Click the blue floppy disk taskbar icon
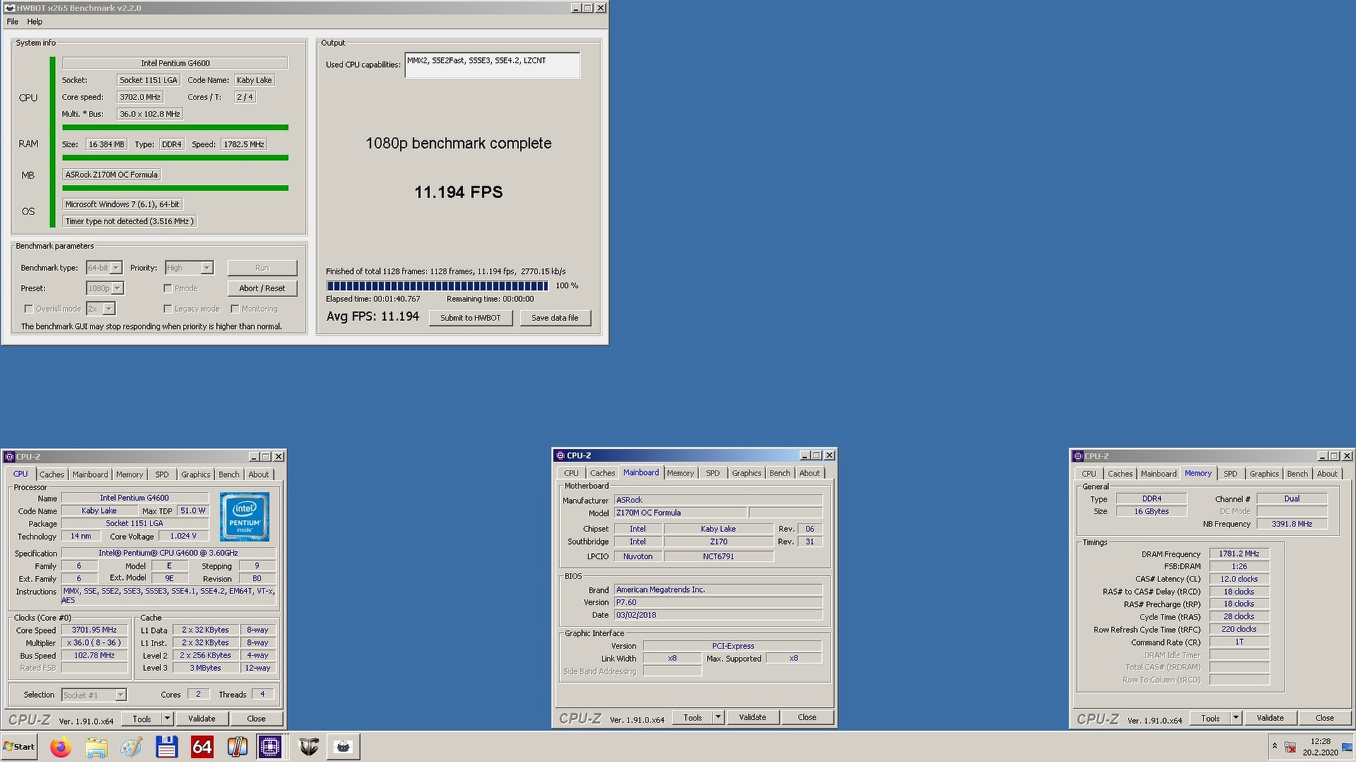The height and width of the screenshot is (762, 1356). (167, 746)
